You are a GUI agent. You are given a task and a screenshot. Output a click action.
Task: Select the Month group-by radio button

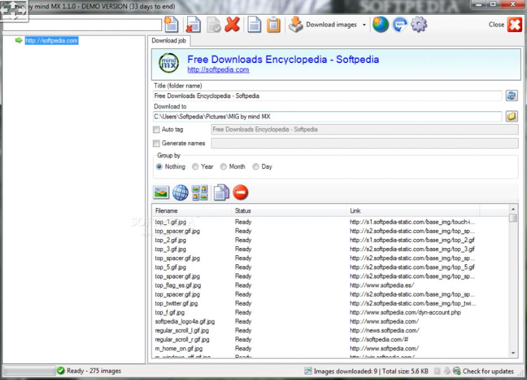tap(224, 167)
